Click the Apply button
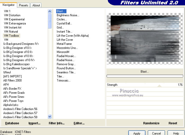 [137, 133]
